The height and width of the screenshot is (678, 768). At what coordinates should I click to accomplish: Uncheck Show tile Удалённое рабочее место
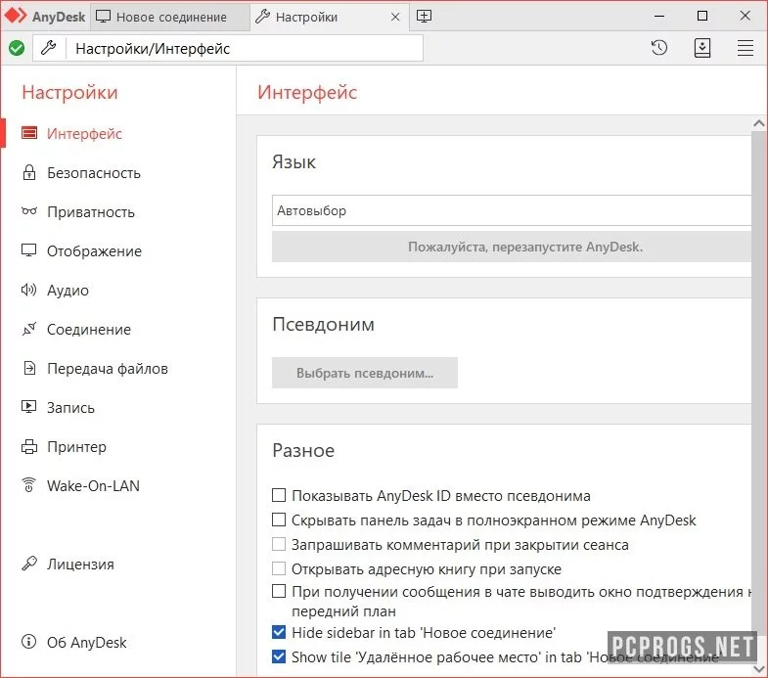[x=279, y=656]
